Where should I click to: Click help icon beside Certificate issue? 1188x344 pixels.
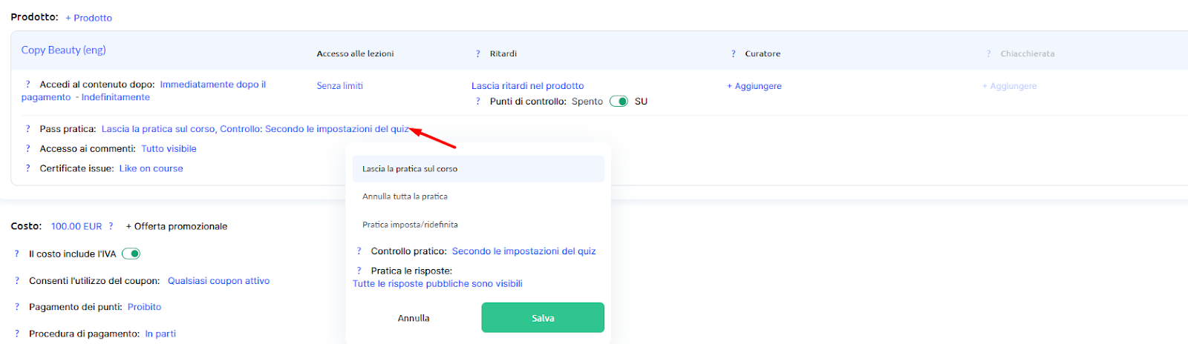pyautogui.click(x=28, y=168)
